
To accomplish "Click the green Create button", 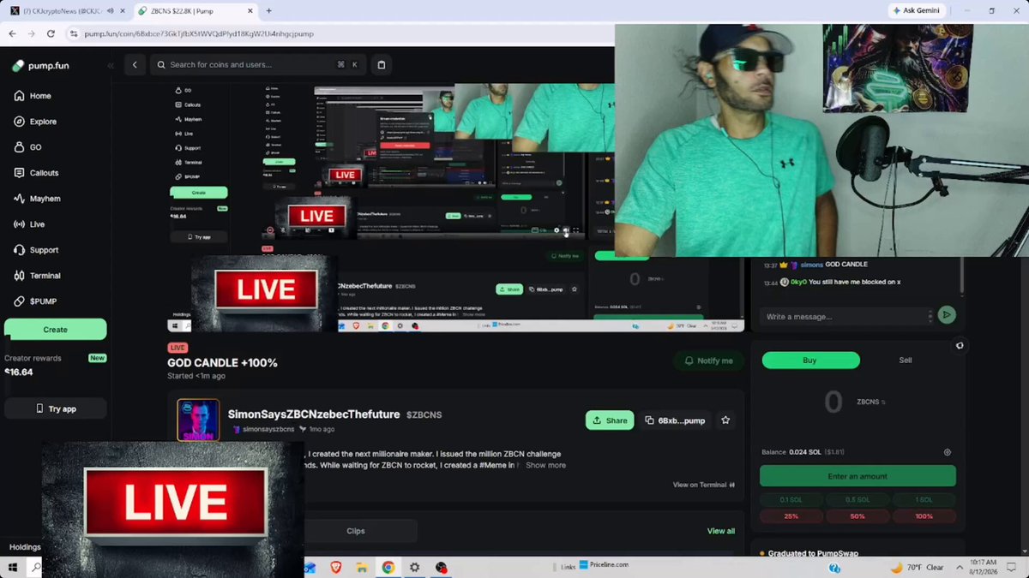I will point(56,330).
